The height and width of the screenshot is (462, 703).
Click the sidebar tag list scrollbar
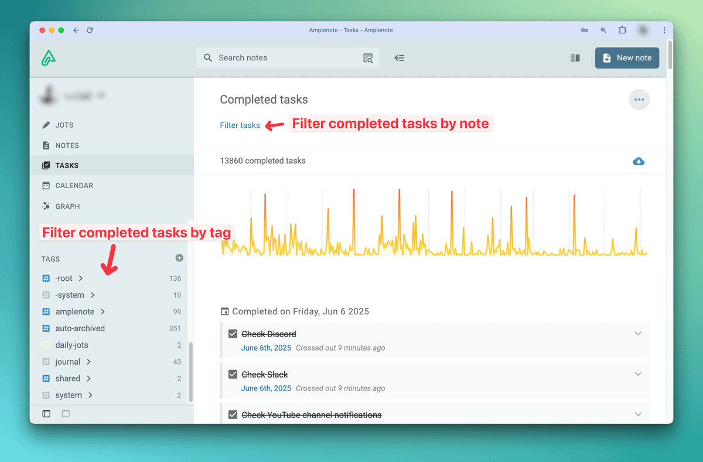point(191,372)
